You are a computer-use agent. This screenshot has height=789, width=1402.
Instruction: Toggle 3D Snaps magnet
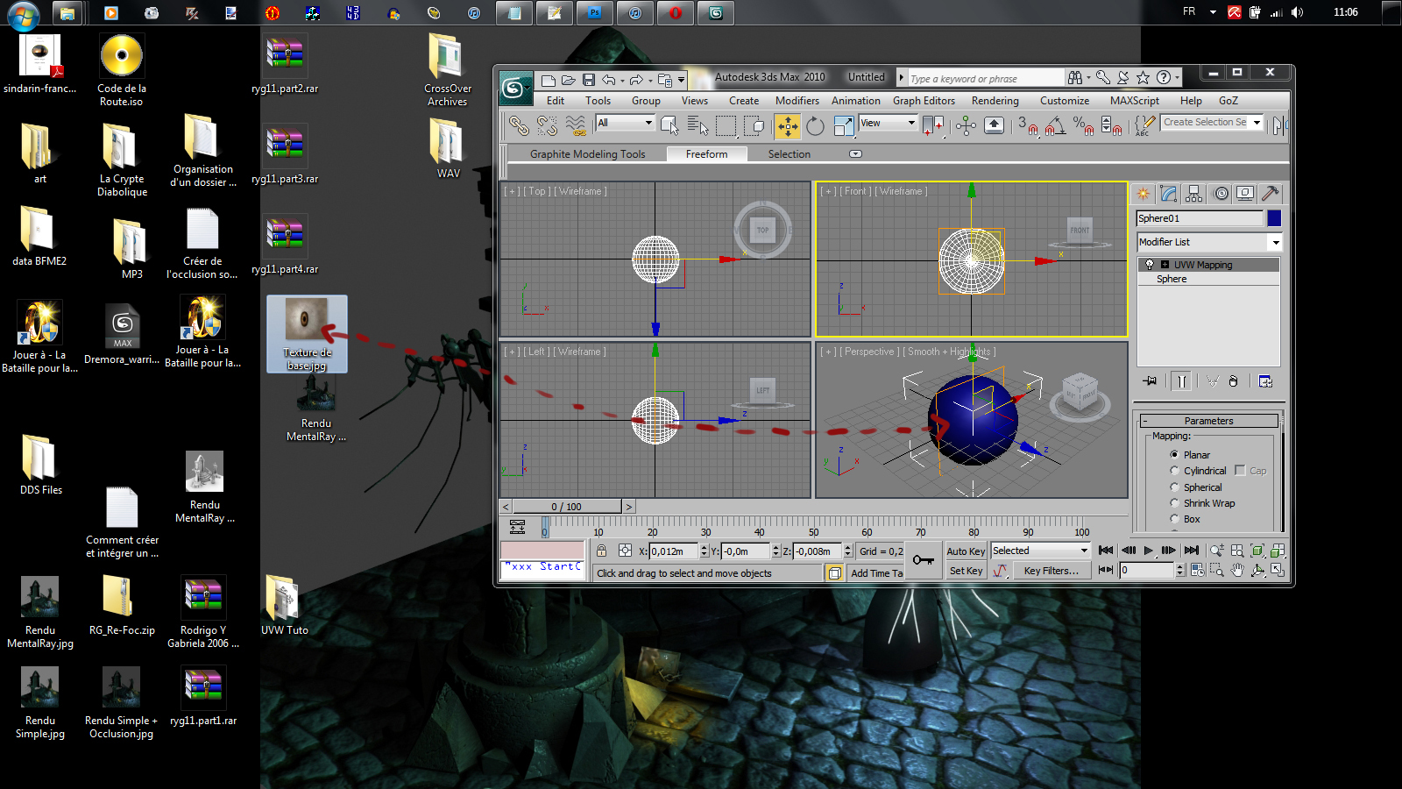point(1027,126)
